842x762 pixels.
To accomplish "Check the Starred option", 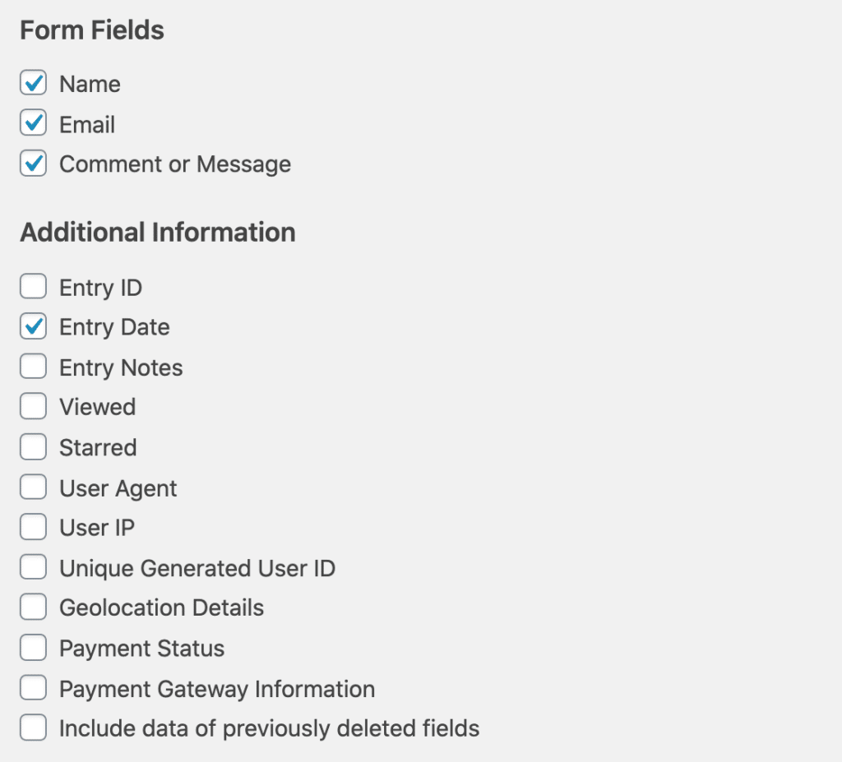I will tap(33, 446).
